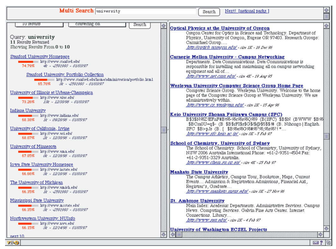Click the www.sau.edu URL link

(207, 220)
